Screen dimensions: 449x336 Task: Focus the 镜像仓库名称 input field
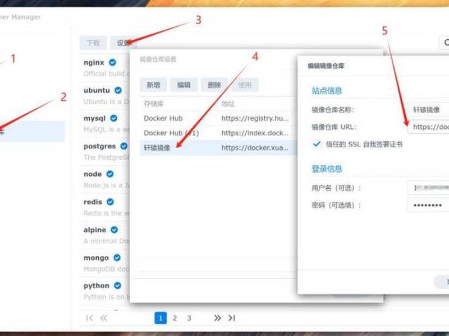(428, 110)
